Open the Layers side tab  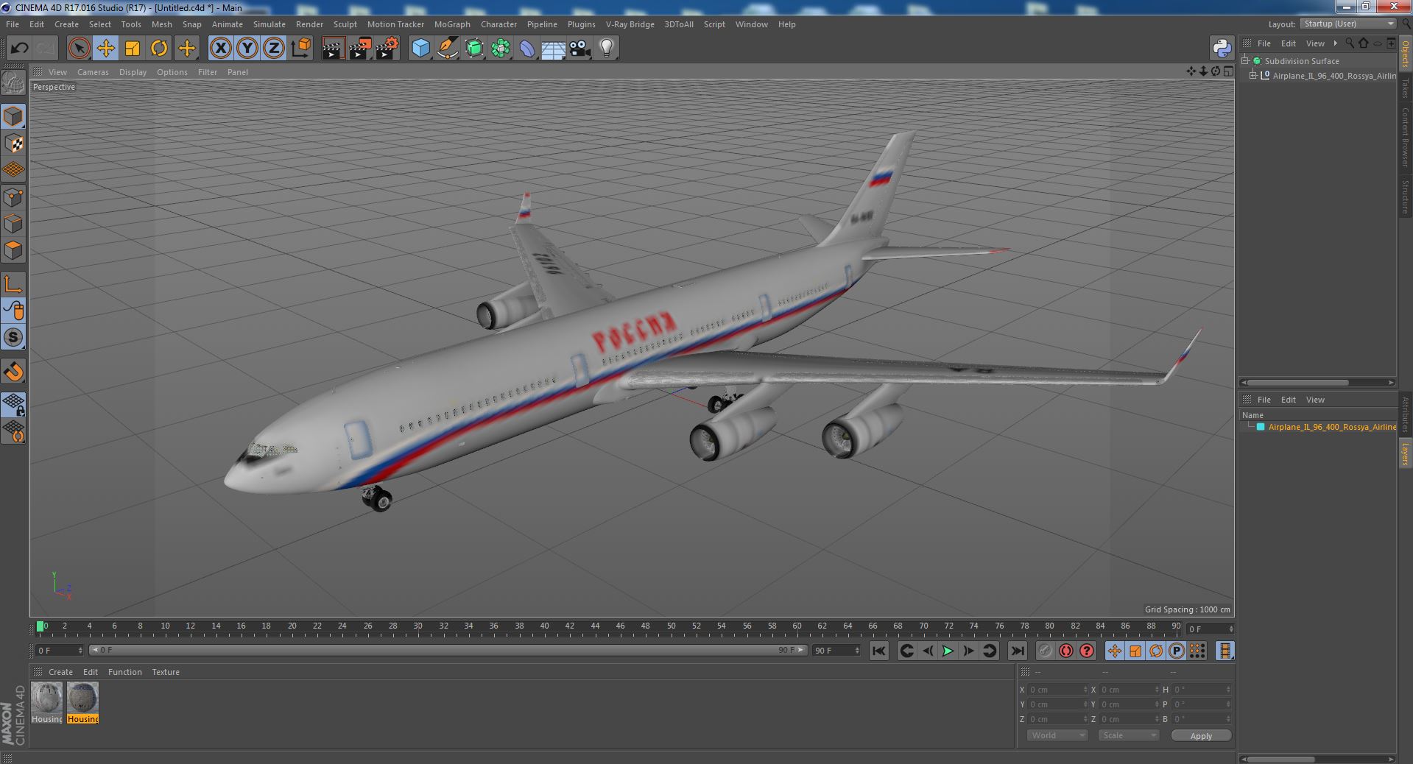click(1405, 454)
